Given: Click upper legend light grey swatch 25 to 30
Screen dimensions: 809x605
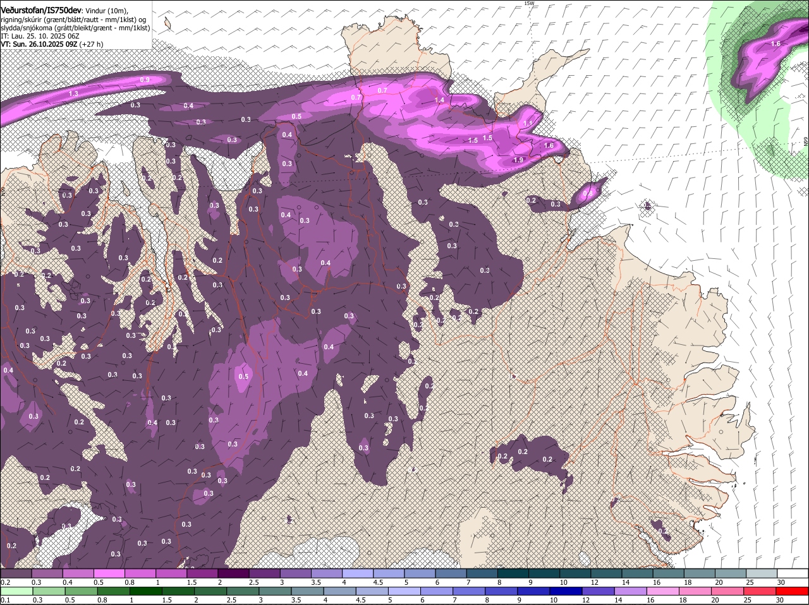Looking at the screenshot, I should coord(762,573).
